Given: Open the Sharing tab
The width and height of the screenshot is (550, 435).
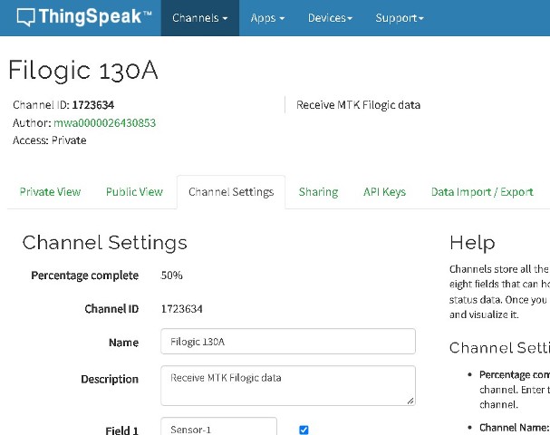Looking at the screenshot, I should (318, 192).
